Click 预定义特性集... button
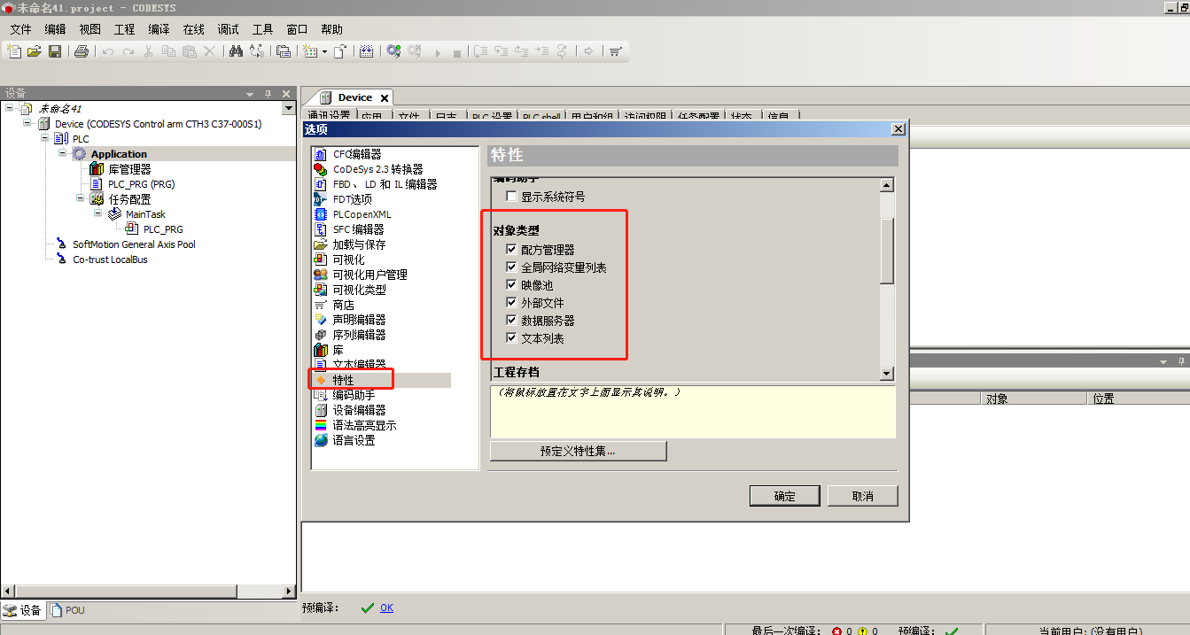The height and width of the screenshot is (635, 1190). click(578, 451)
